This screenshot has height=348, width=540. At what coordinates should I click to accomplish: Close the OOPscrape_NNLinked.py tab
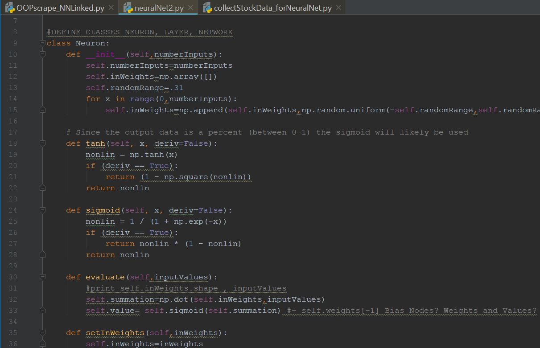pos(111,8)
